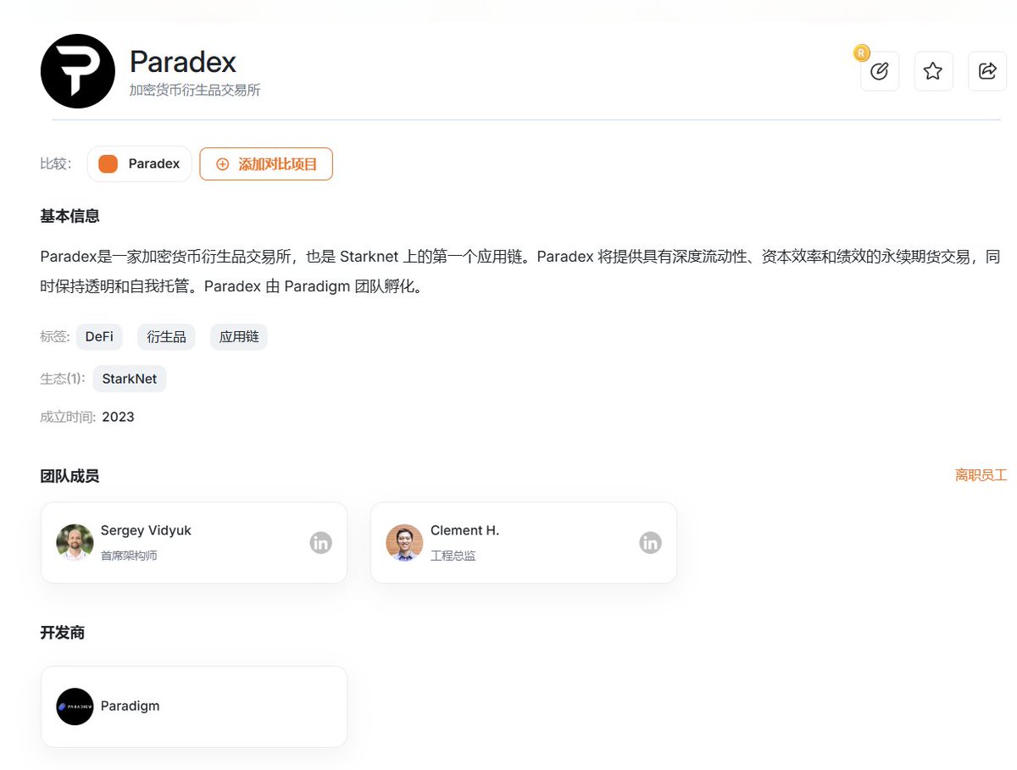Image resolution: width=1017 pixels, height=770 pixels.
Task: Click the Paradex round logo
Action: pyautogui.click(x=78, y=71)
